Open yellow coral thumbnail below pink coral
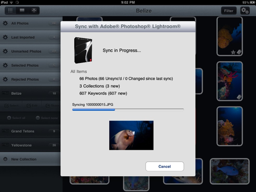 [229, 126]
